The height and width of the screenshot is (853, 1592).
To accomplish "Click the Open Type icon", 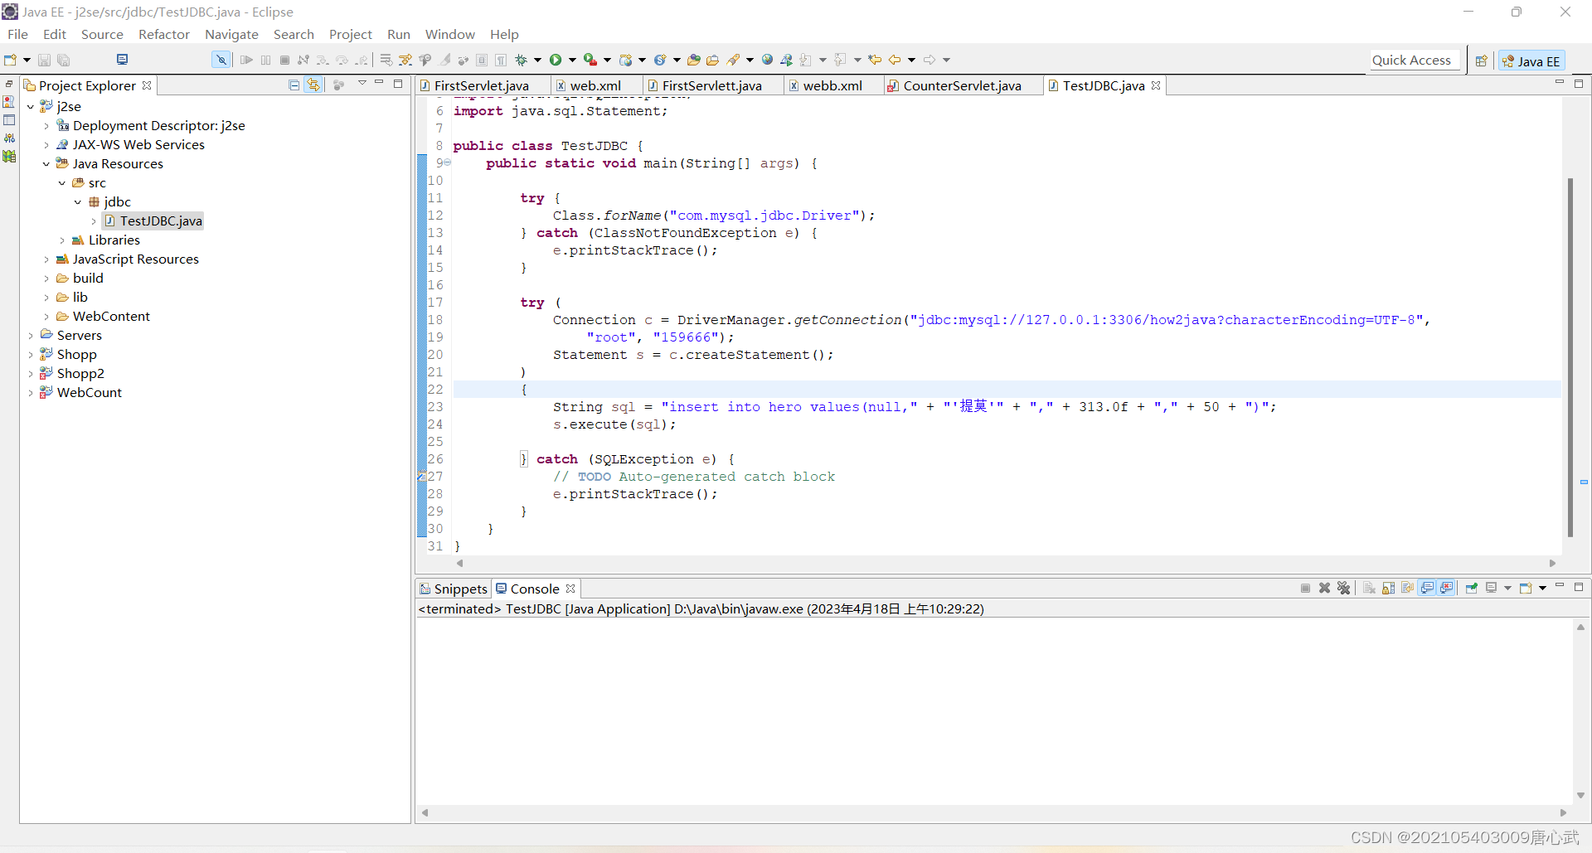I will point(694,60).
